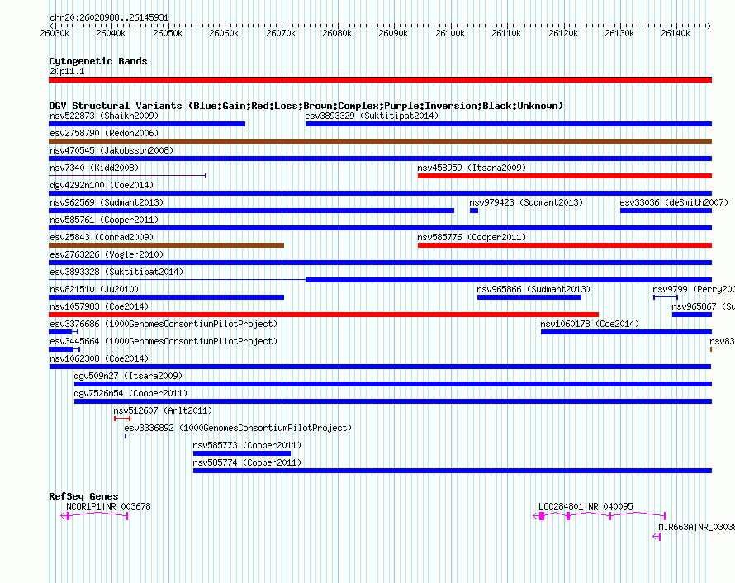The width and height of the screenshot is (735, 583).
Task: Select the MIR663A gene label
Action: coord(696,527)
